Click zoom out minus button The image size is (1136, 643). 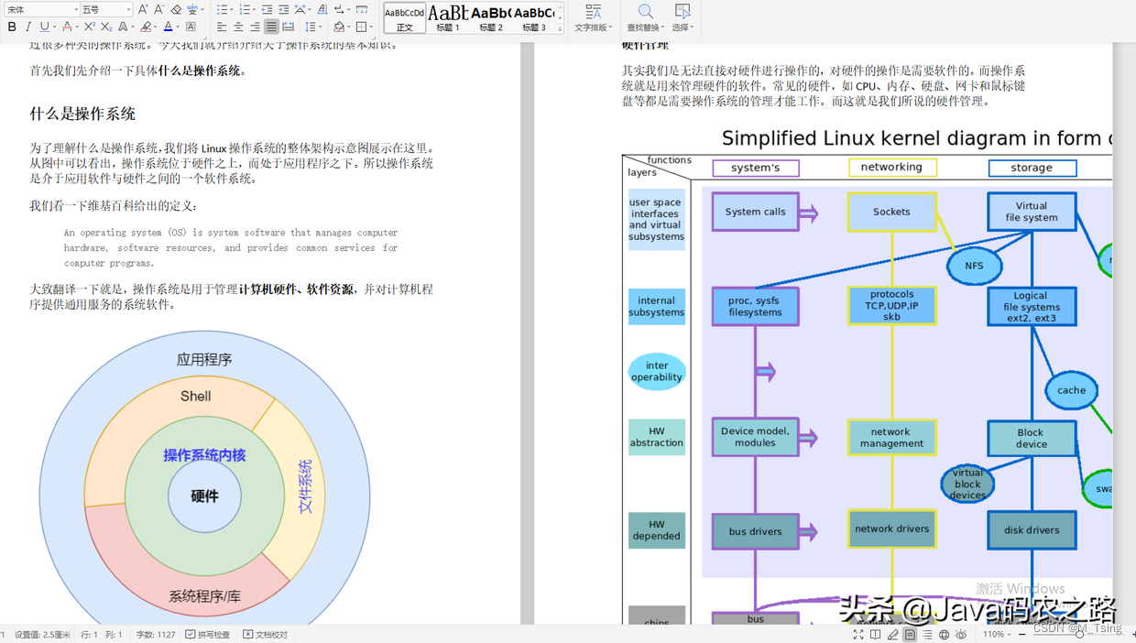point(1022,634)
